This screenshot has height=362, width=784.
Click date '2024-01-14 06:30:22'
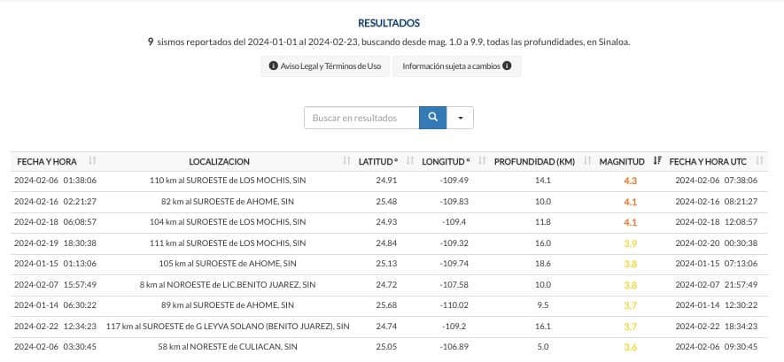point(56,304)
